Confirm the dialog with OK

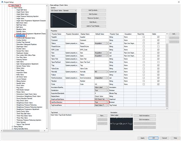point(154,138)
